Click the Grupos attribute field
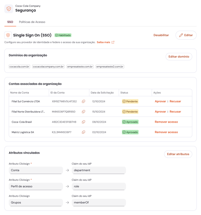The width and height of the screenshot is (201, 215). pyautogui.click(x=36, y=202)
